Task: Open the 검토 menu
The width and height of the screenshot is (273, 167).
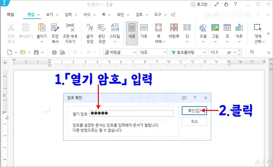Action: coord(139,14)
